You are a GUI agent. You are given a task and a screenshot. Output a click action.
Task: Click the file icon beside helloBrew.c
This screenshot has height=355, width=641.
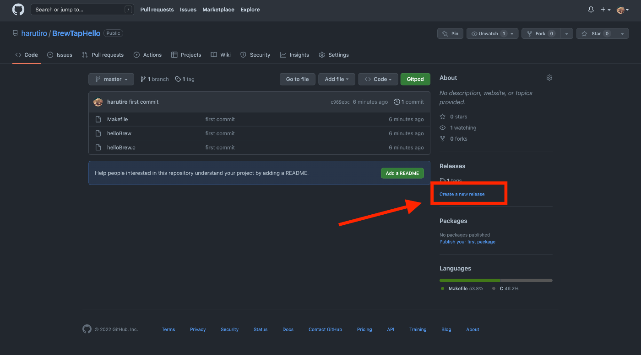pos(98,148)
